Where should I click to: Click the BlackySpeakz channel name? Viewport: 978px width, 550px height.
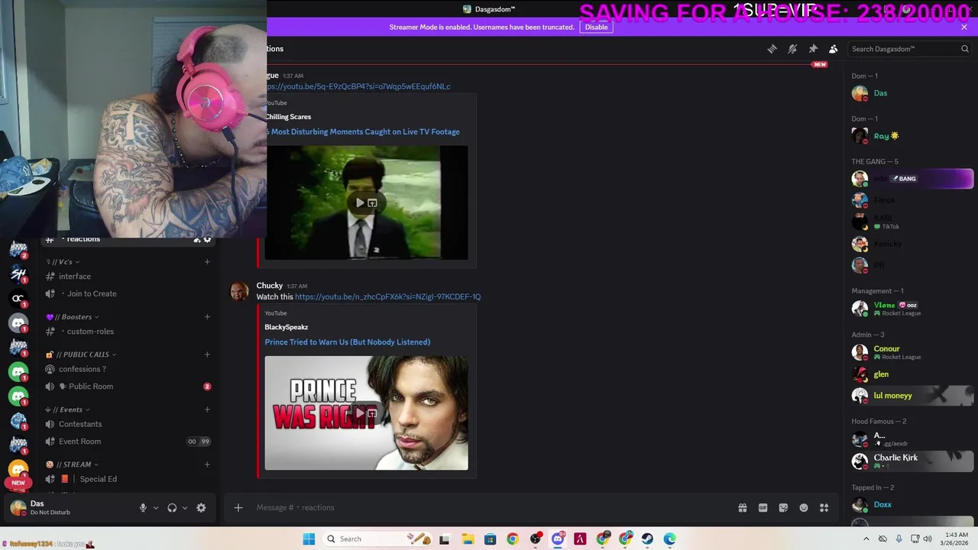[286, 327]
